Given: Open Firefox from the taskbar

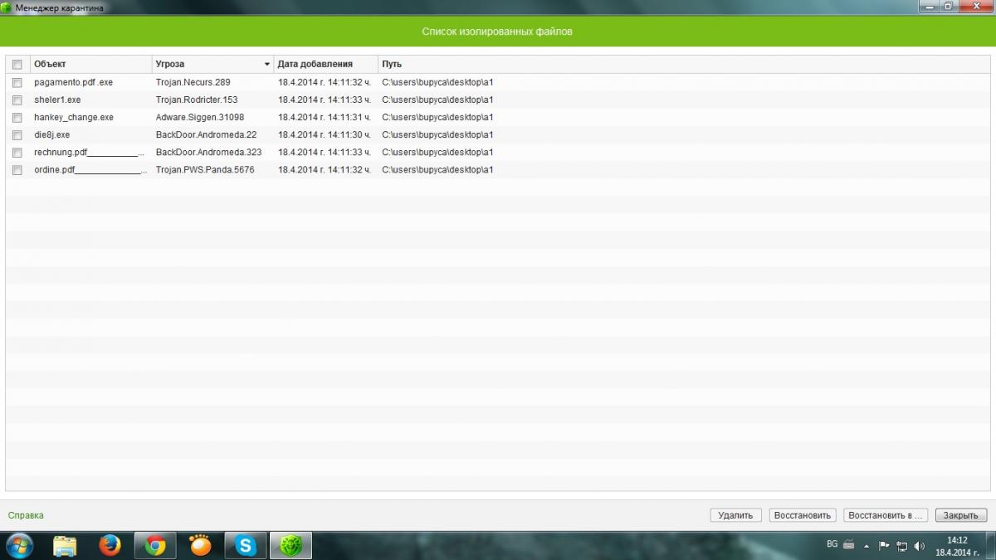Looking at the screenshot, I should click(x=110, y=545).
